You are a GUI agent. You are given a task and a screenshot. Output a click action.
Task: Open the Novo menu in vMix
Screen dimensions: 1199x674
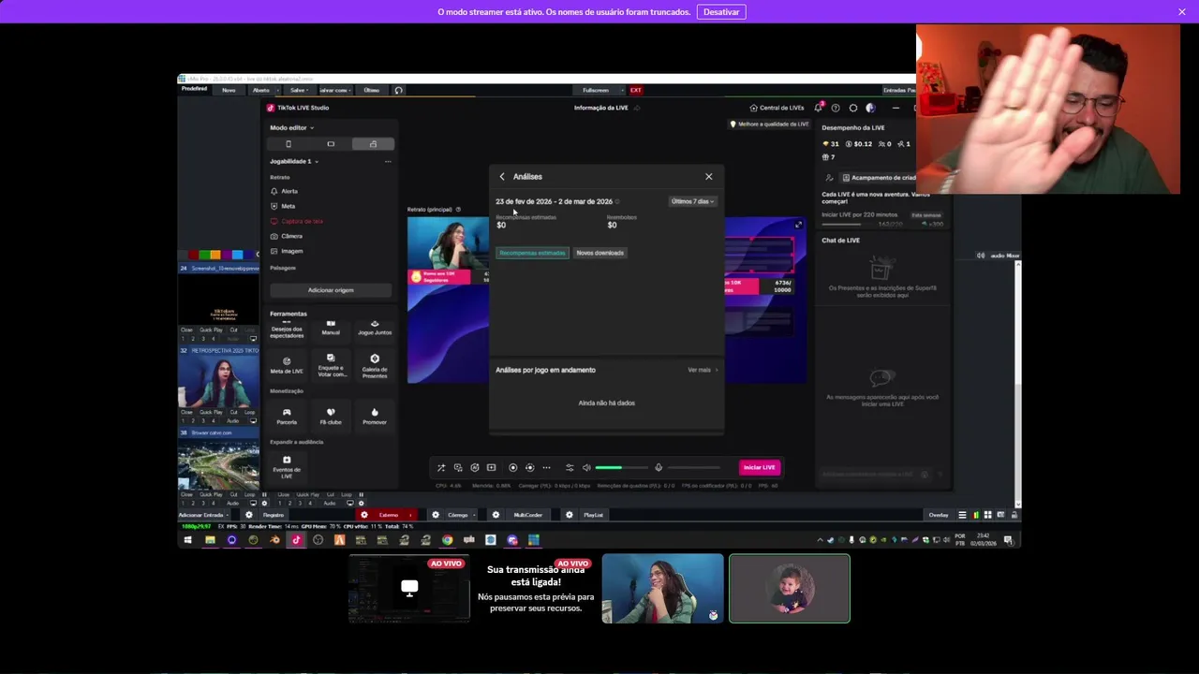coord(229,90)
